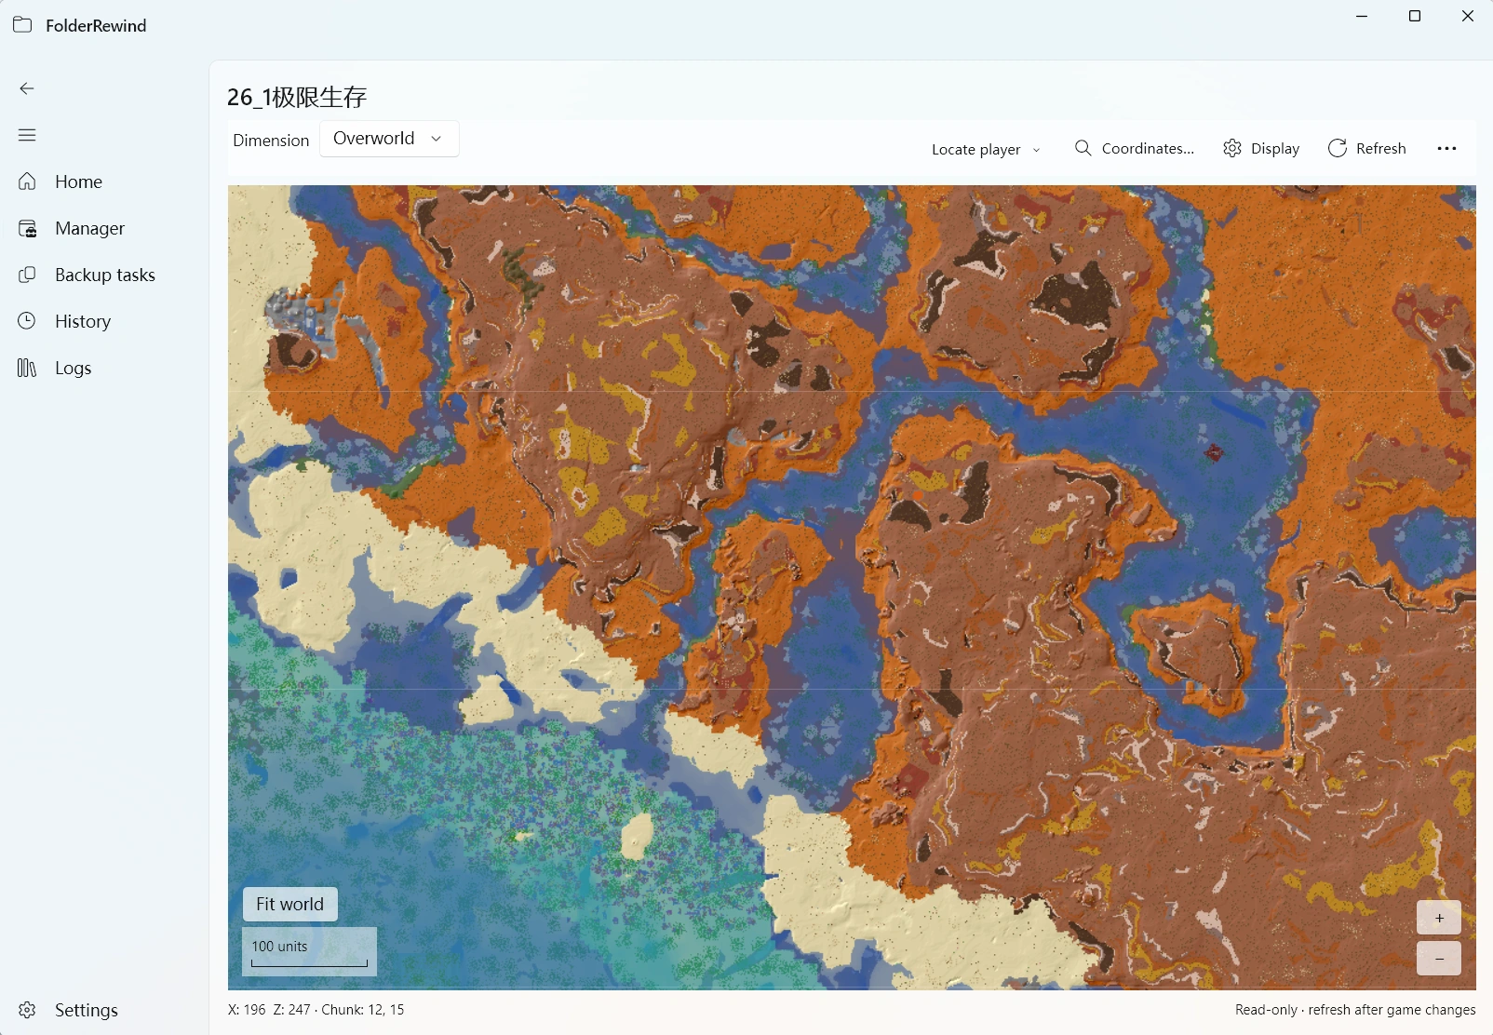Close the FolderRewind window
1493x1035 pixels.
[x=1468, y=16]
